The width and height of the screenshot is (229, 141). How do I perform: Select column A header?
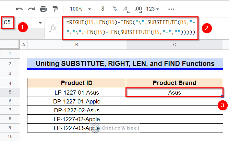pos(24,45)
